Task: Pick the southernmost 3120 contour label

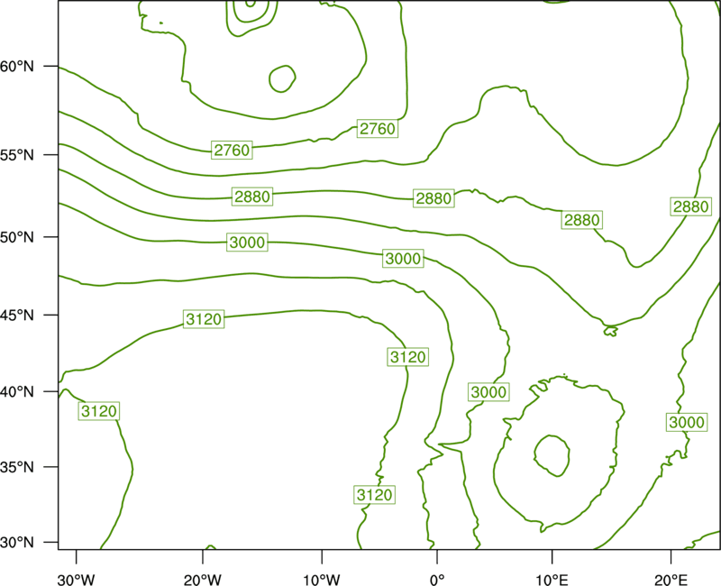Action: tap(375, 495)
